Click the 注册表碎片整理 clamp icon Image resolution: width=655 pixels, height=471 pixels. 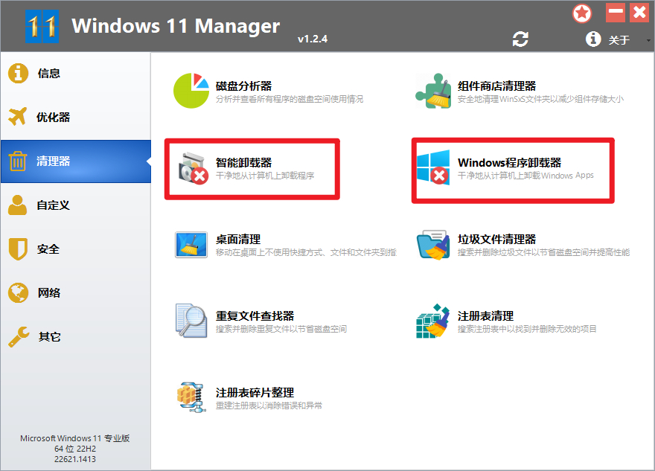(x=191, y=397)
